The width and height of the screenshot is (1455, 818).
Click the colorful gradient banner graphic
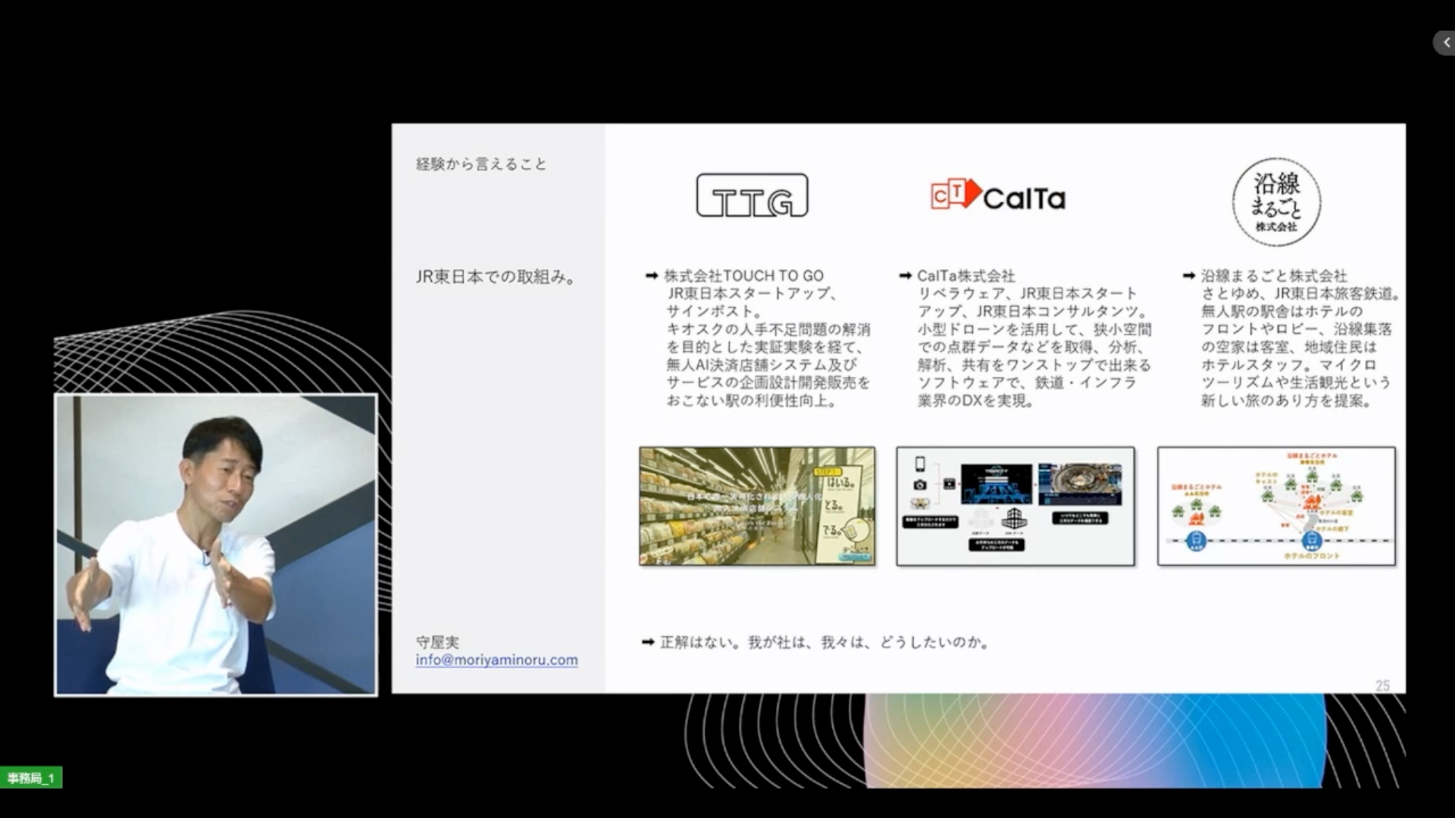[1094, 740]
